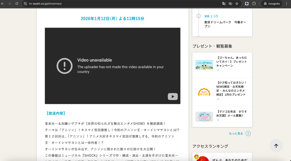
Task: Click chevron under かりそめ天国 item
Action: coord(218,120)
